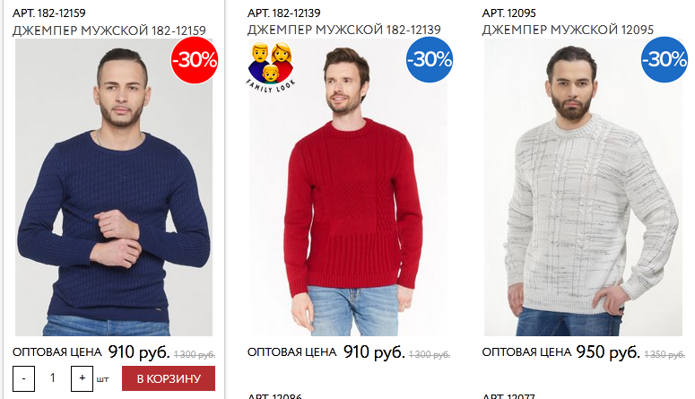Screen dimensions: 695x399
Task: Open the red sweater product photo
Action: point(348,187)
